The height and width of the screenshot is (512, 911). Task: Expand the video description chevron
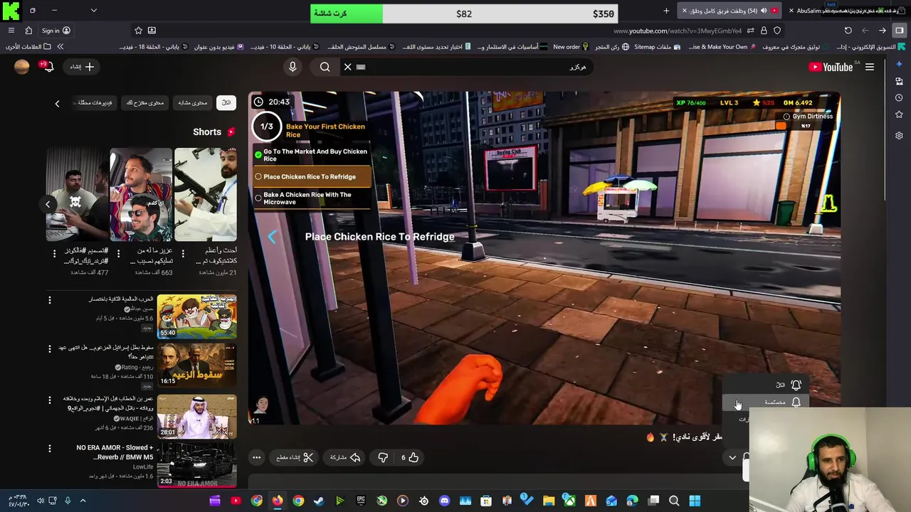732,457
